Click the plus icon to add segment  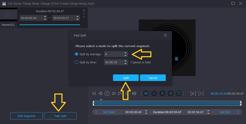pos(162,93)
